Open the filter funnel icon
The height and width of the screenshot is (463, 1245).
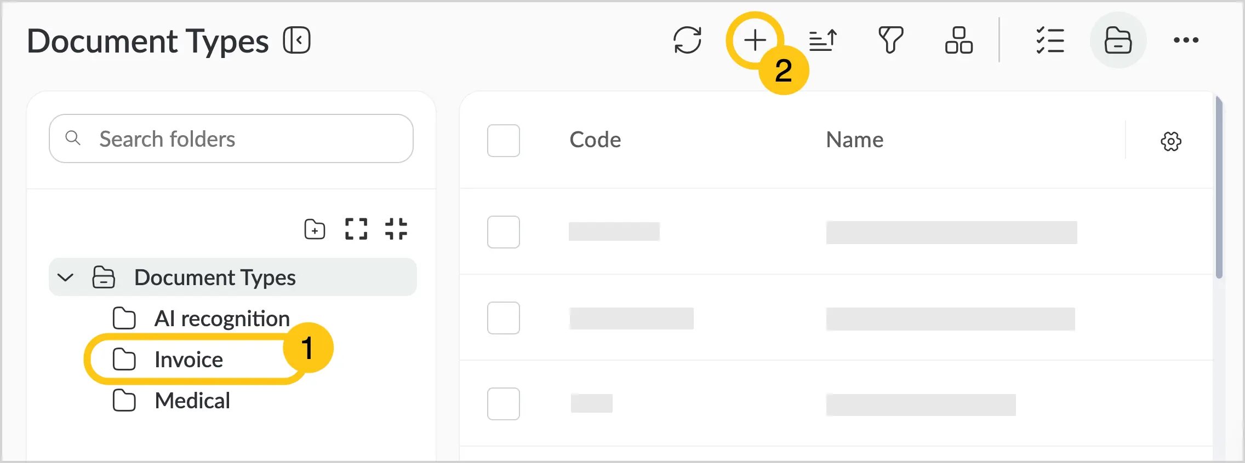point(891,40)
